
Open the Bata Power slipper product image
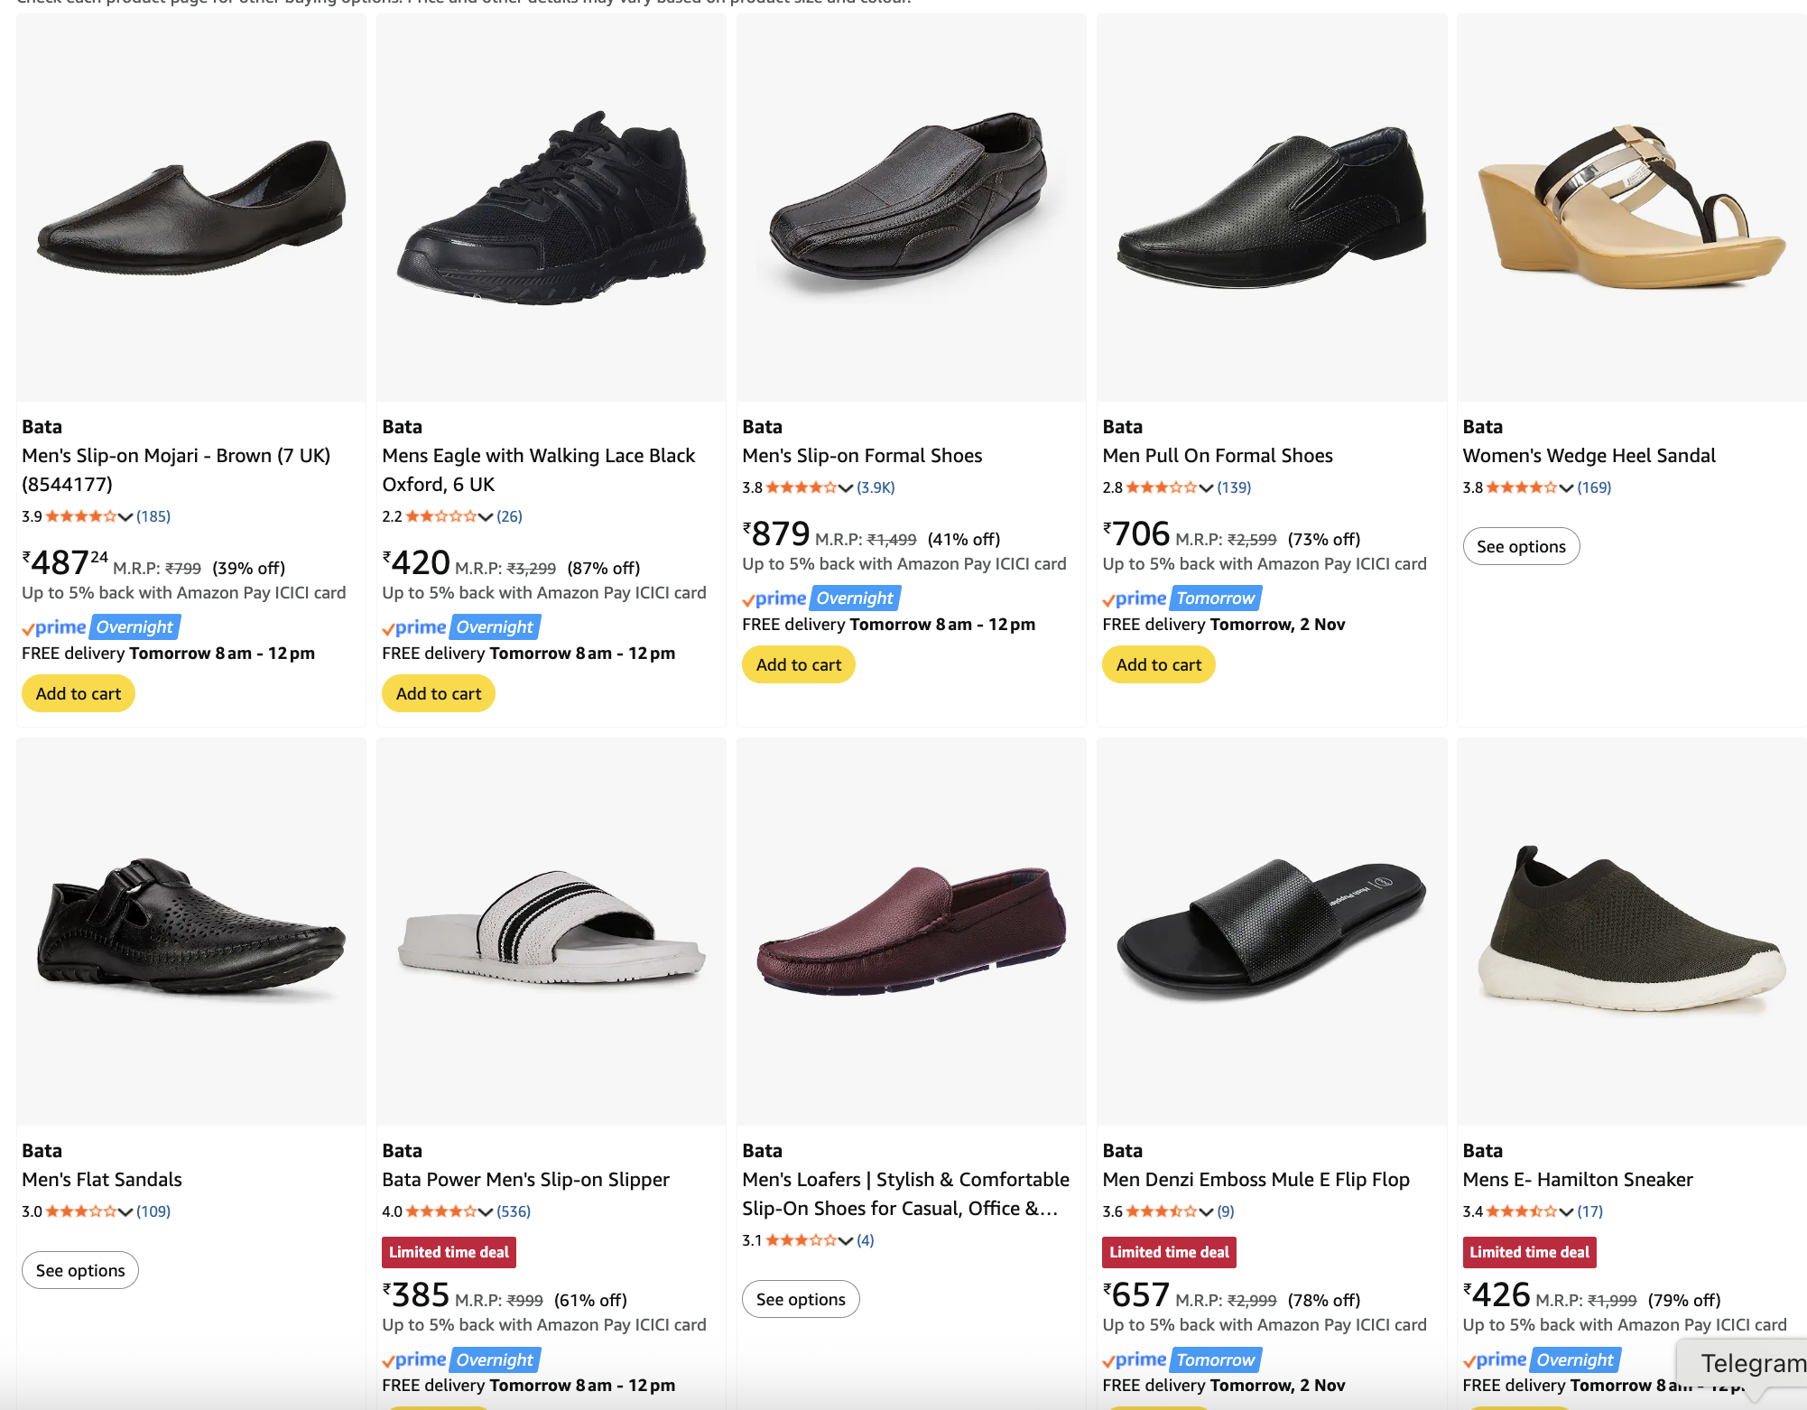pos(551,930)
